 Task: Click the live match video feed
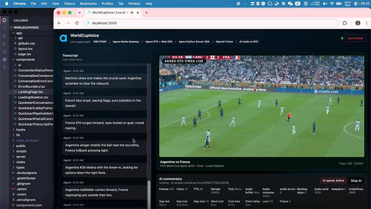pyautogui.click(x=262, y=106)
